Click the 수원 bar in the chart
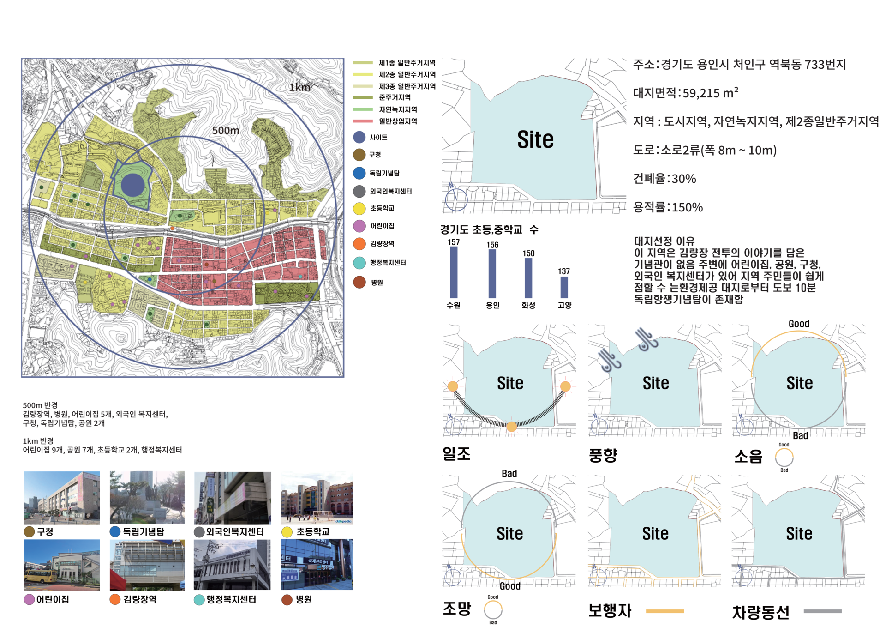 click(x=454, y=272)
